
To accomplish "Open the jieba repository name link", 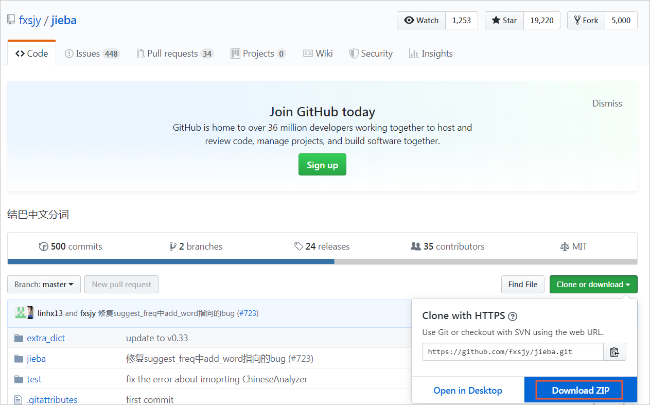I will 64,21.
